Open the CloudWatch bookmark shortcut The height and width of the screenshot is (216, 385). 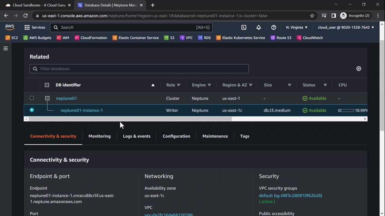[310, 38]
